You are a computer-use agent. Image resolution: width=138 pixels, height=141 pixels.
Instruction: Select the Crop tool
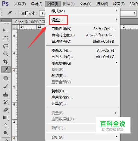click(6, 62)
